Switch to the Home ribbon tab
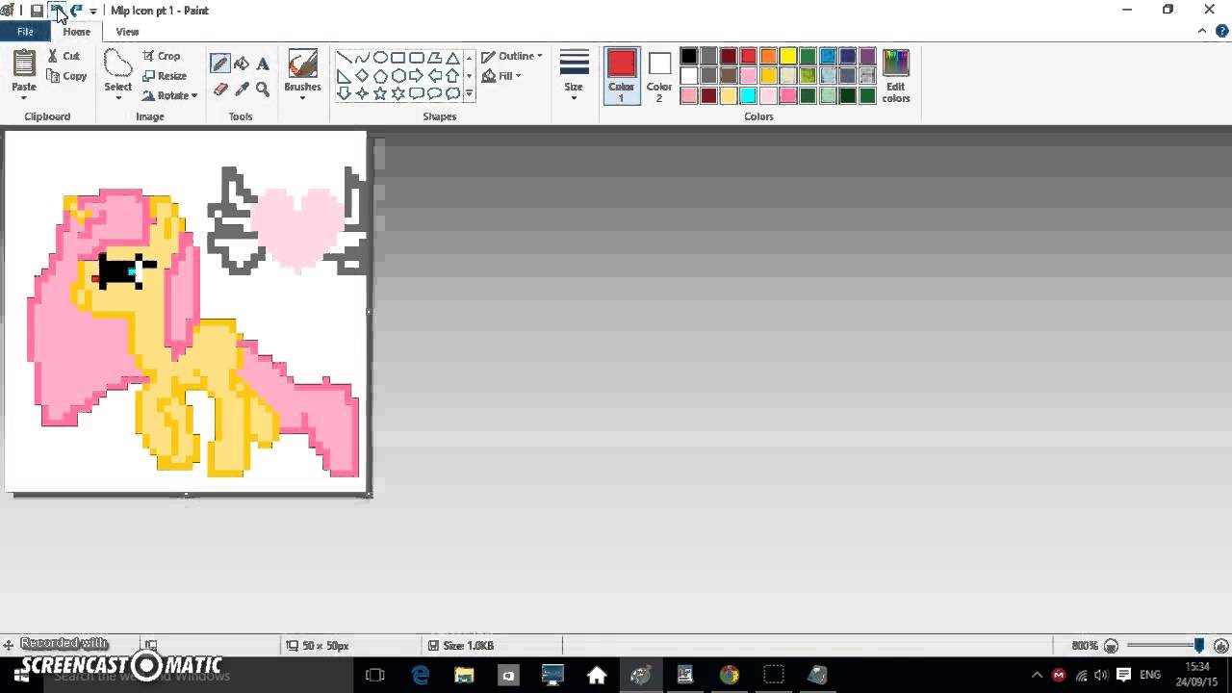 pos(76,32)
